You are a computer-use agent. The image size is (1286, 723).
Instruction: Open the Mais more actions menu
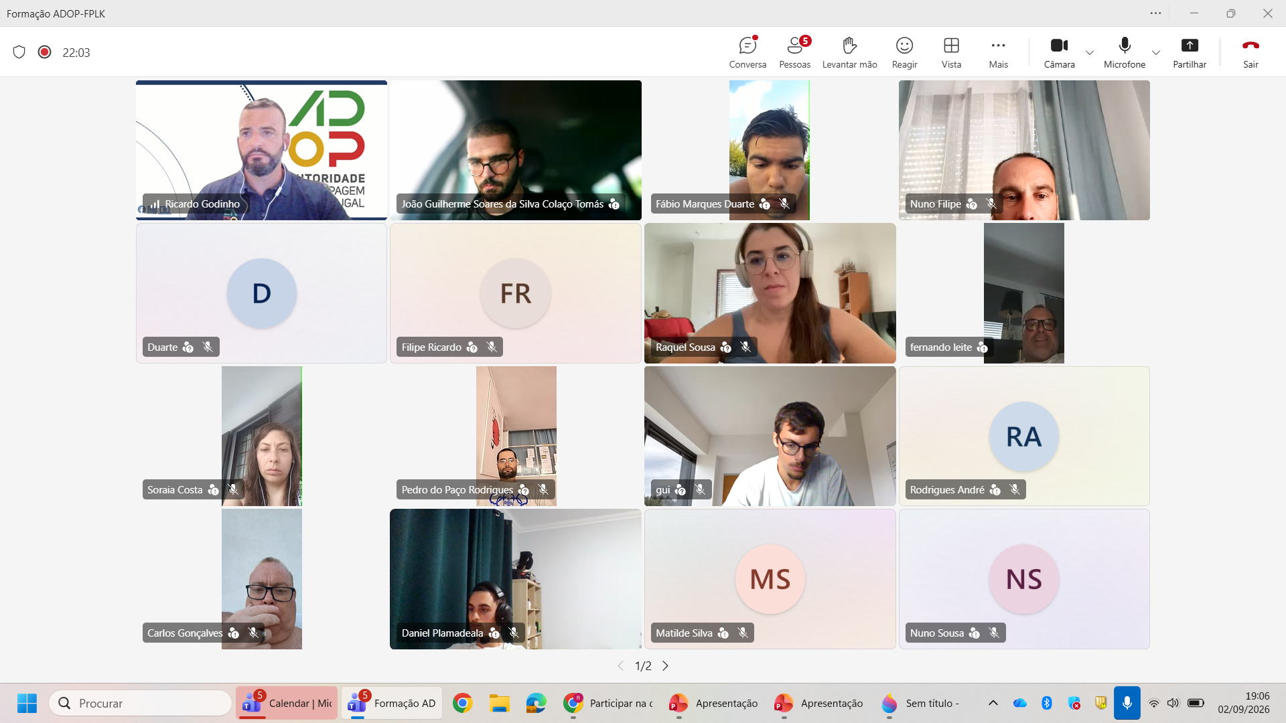(x=998, y=52)
